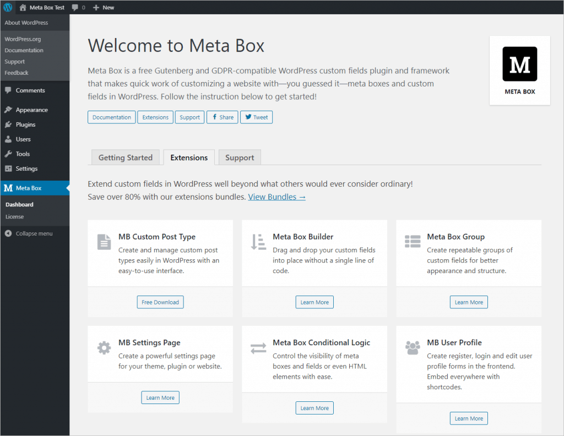Click the WordPress logo in admin bar

tap(8, 8)
